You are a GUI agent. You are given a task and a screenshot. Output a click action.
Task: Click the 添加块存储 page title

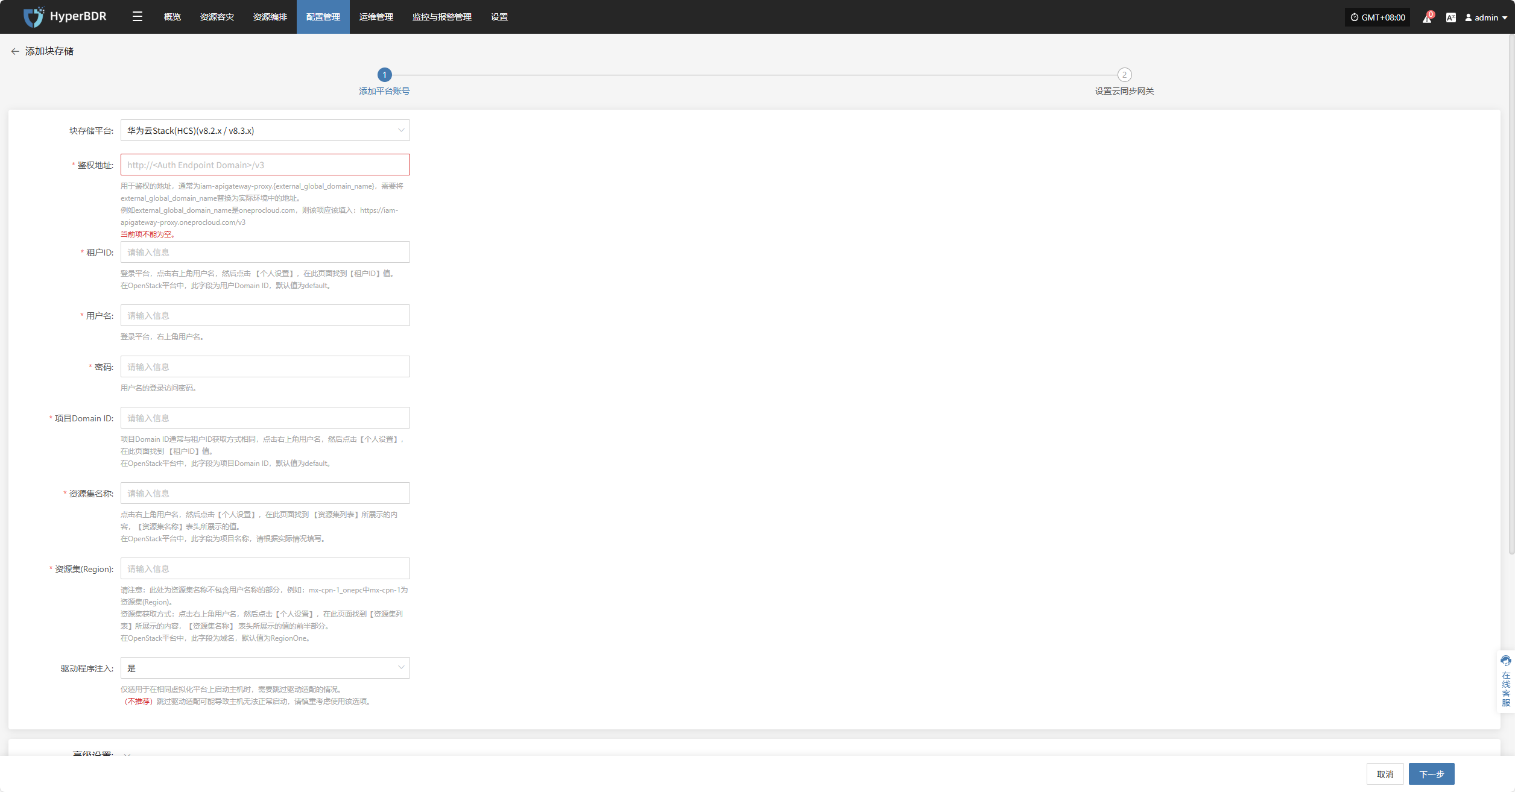(49, 51)
